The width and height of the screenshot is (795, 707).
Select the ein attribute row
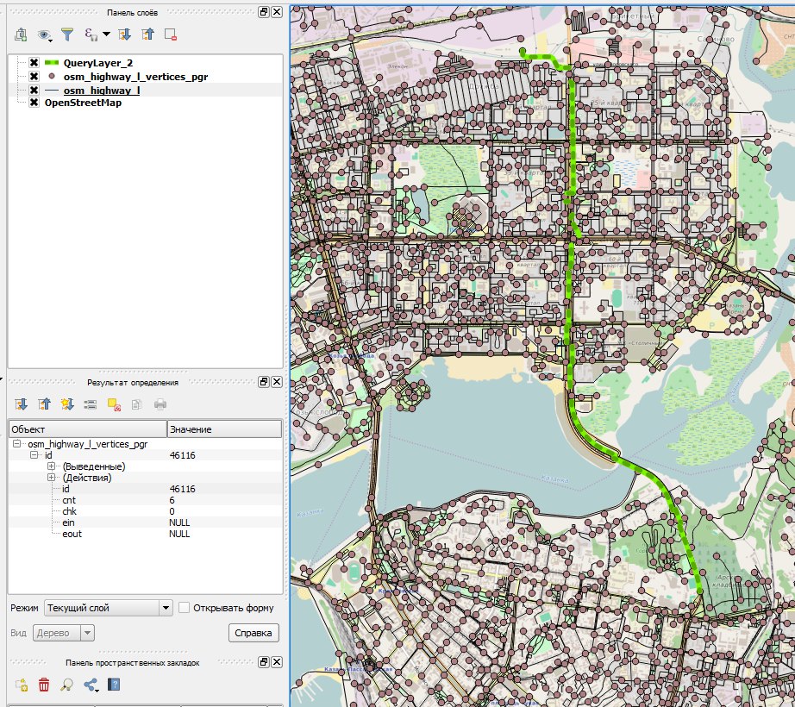(x=146, y=522)
